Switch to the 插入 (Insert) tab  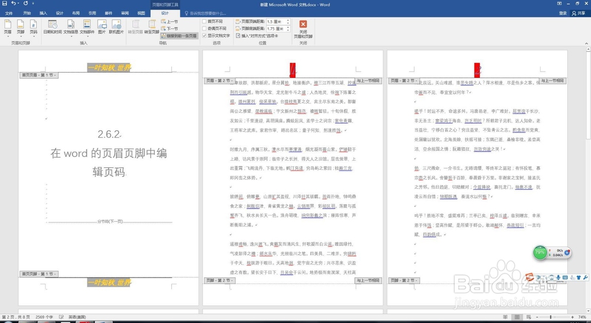tap(43, 13)
